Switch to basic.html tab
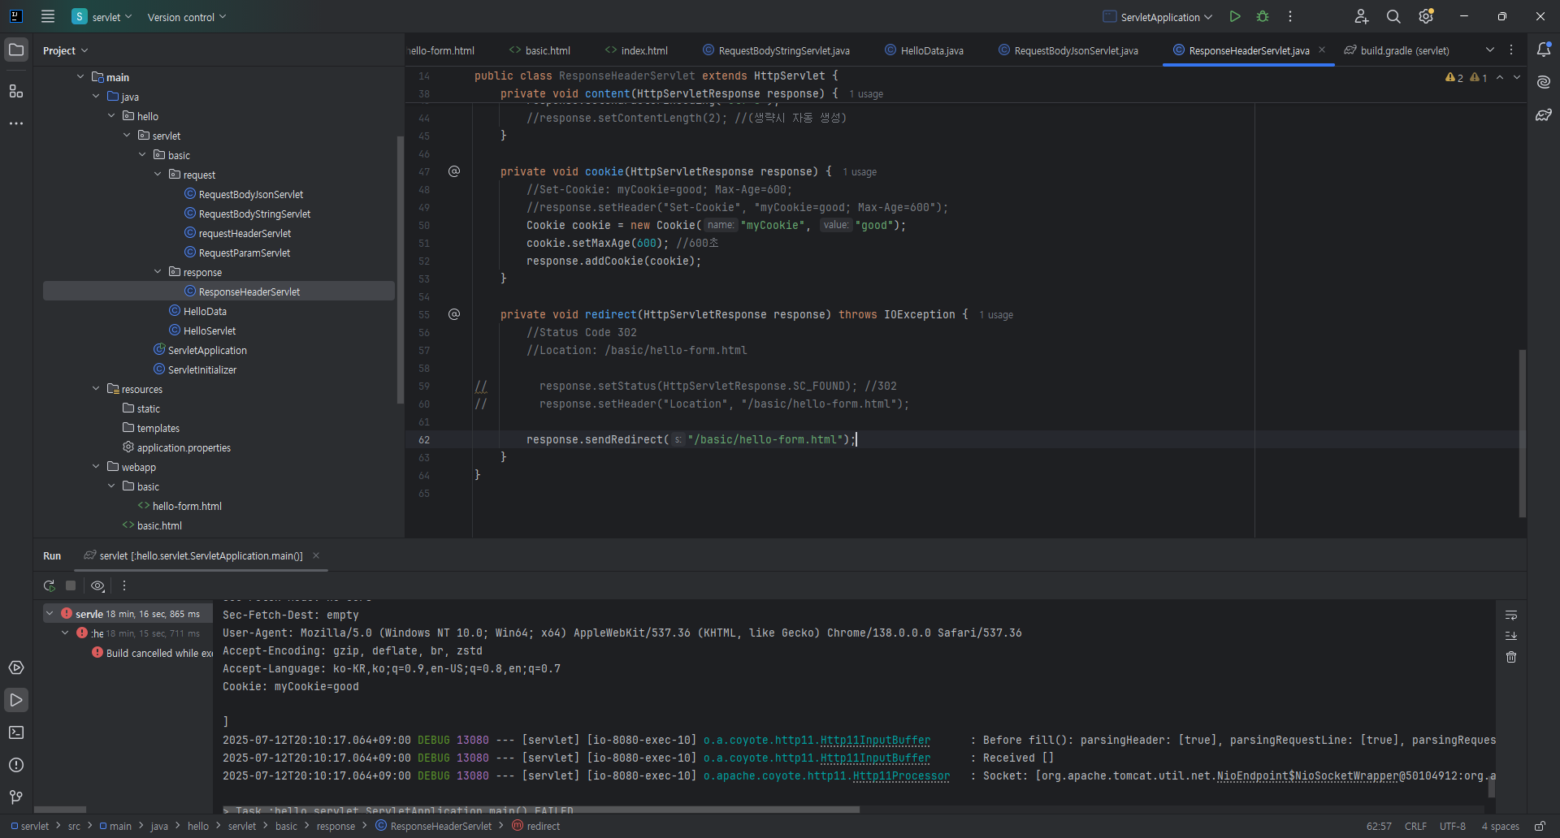Viewport: 1560px width, 838px height. (x=539, y=50)
